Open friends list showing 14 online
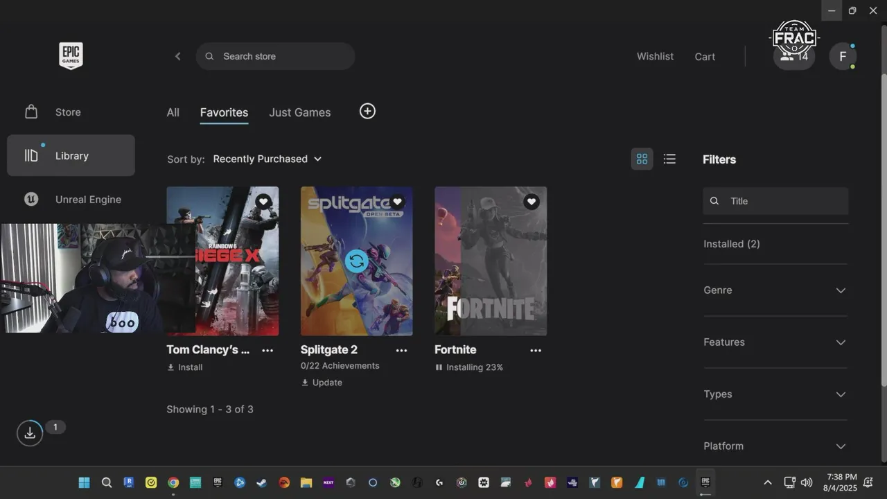Viewport: 887px width, 499px height. [794, 57]
